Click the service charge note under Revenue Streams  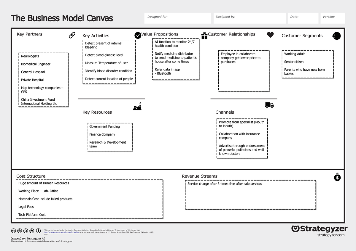coord(225,184)
